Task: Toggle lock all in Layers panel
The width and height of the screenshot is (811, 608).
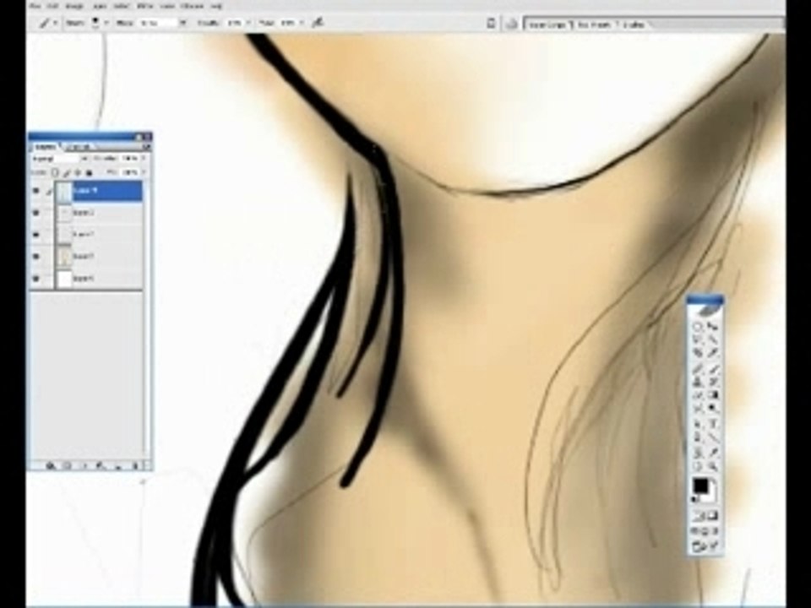Action: 89,172
